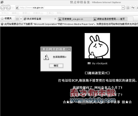Click the information bar shield icon
Viewport: 138px width, 116px height.
(x=2, y=24)
